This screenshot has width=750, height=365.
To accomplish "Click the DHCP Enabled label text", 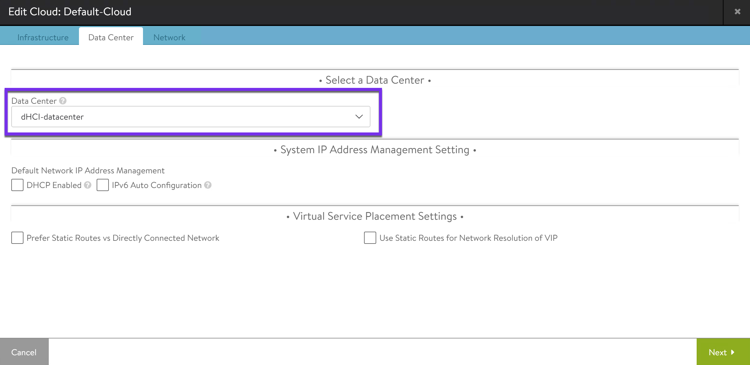I will click(54, 185).
